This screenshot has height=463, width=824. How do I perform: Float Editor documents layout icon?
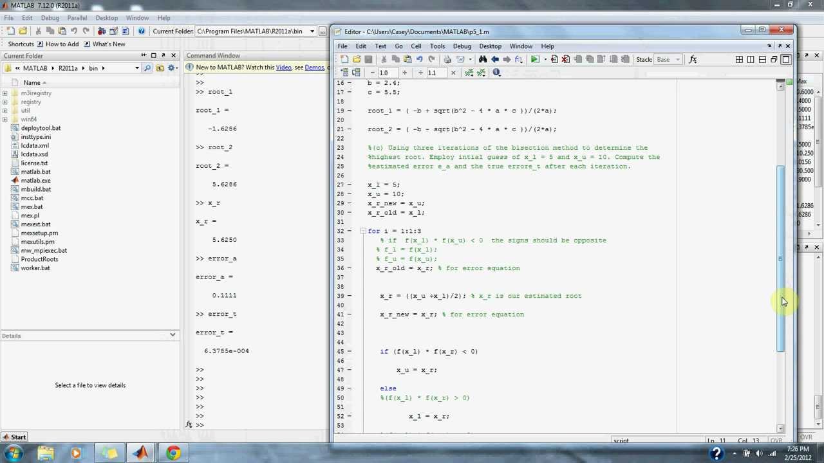(x=774, y=59)
